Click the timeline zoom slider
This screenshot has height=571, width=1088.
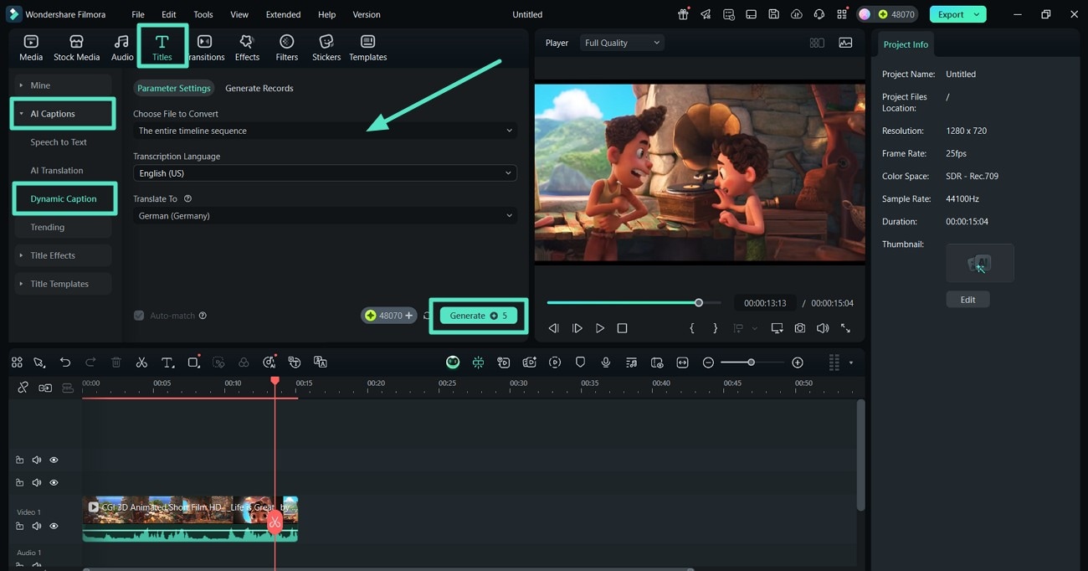pos(752,363)
